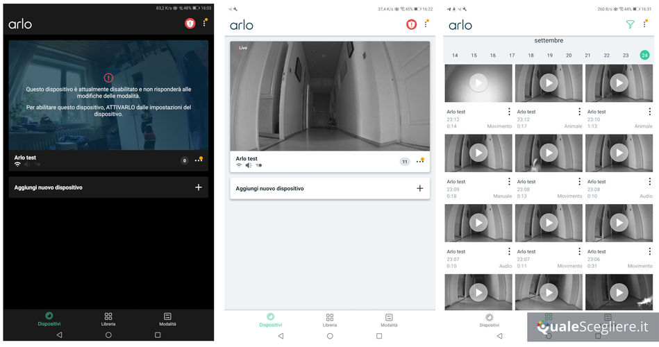659x347 pixels.
Task: Tap the speaker icon under Arlo test live camera
Action: tap(249, 165)
